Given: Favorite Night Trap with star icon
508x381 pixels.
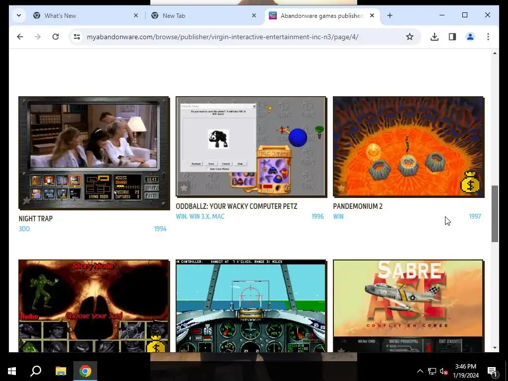Looking at the screenshot, I should click(26, 200).
